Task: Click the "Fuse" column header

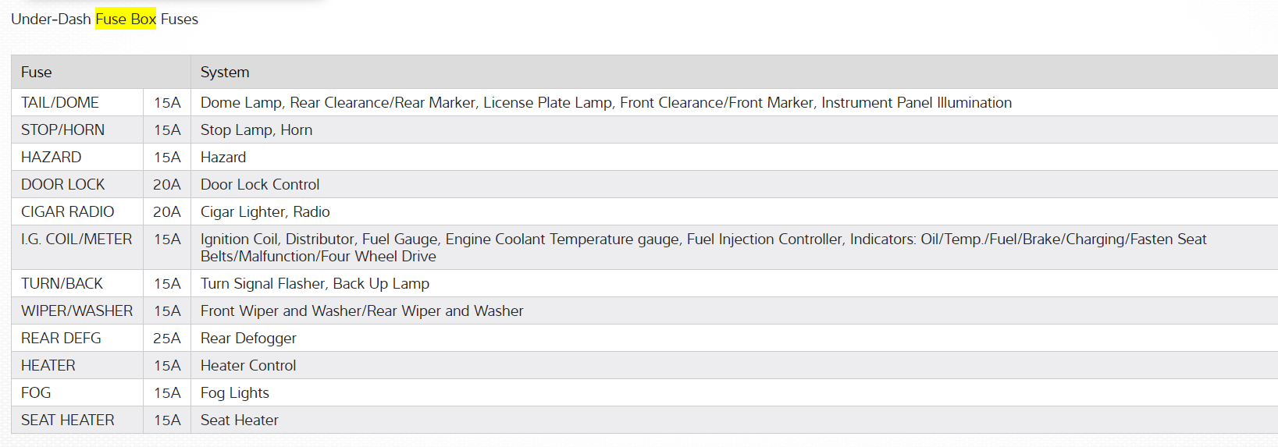Action: [x=37, y=72]
